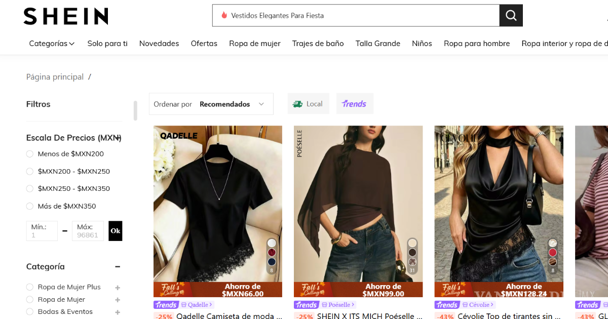Click the Fall's Calling badge on the Cévolie top
608x319 pixels.
[452, 290]
